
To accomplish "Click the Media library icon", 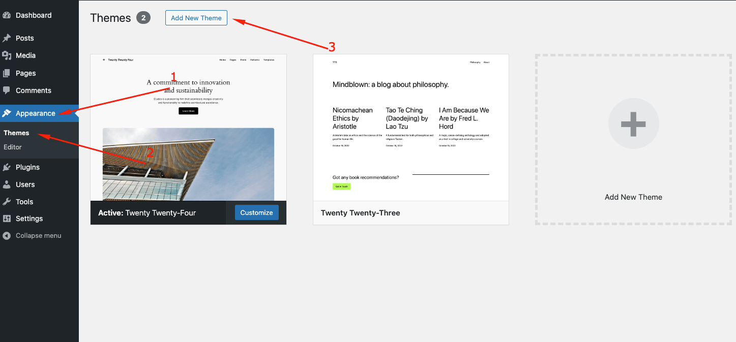I will (x=7, y=55).
